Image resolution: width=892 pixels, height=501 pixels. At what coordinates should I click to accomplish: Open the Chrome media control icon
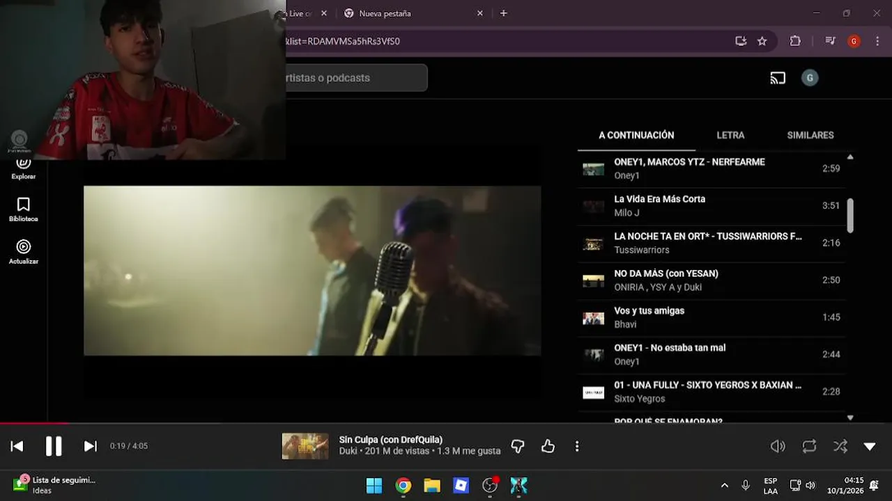click(830, 41)
